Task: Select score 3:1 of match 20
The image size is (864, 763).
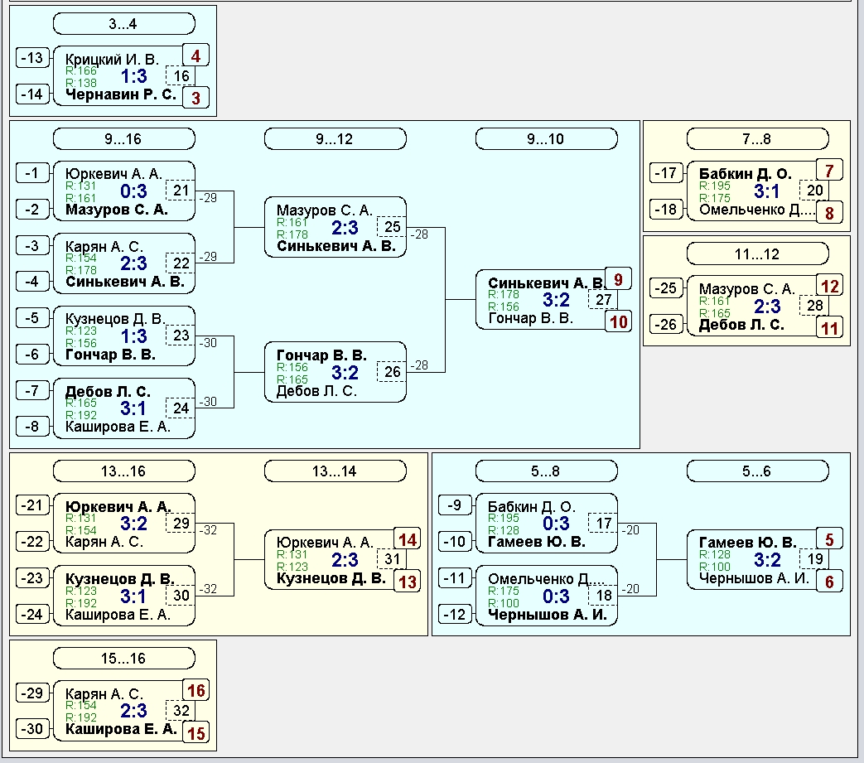Action: click(767, 191)
